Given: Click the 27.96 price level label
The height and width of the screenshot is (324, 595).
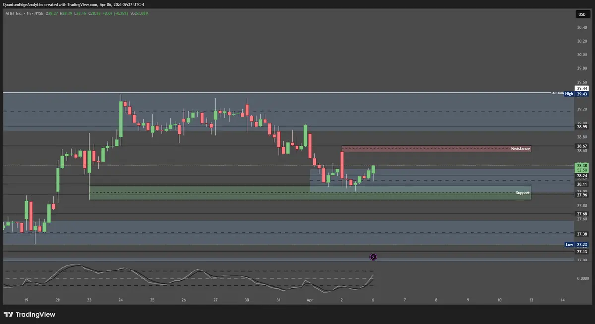Looking at the screenshot, I should [582, 195].
